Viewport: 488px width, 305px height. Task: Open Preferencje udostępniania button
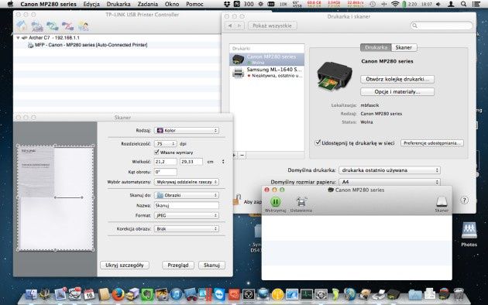[x=432, y=143]
